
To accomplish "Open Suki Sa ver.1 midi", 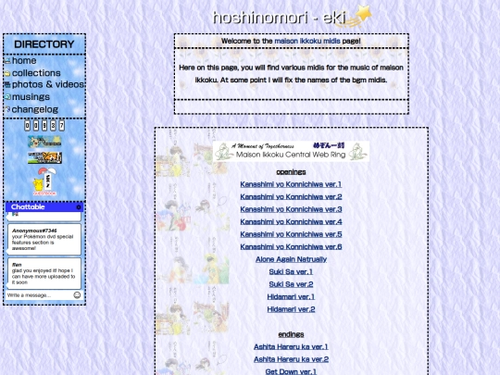I will point(291,271).
